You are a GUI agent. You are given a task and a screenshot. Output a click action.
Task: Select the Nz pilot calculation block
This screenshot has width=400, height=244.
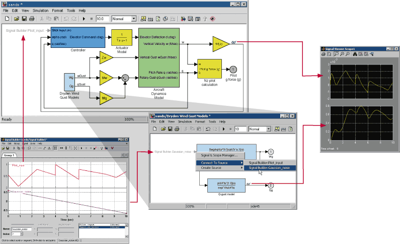209,69
